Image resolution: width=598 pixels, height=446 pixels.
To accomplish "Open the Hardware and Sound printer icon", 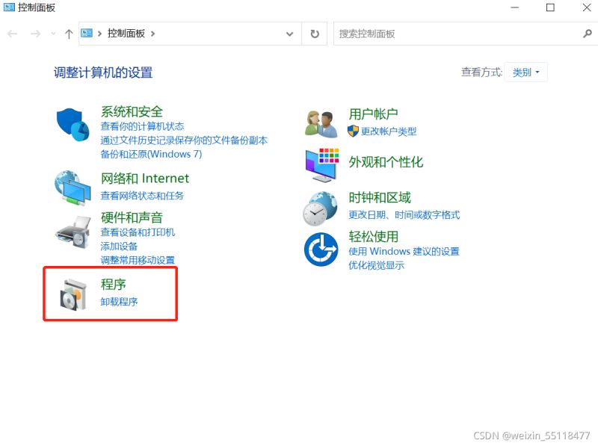I will click(73, 232).
